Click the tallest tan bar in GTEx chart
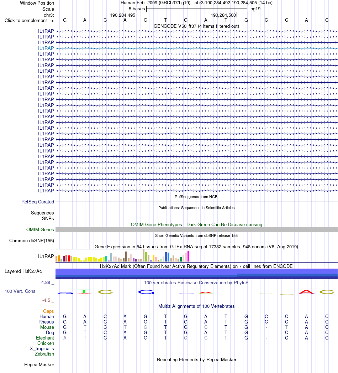Image resolution: width=338 pixels, height=373 pixels. tap(143, 255)
